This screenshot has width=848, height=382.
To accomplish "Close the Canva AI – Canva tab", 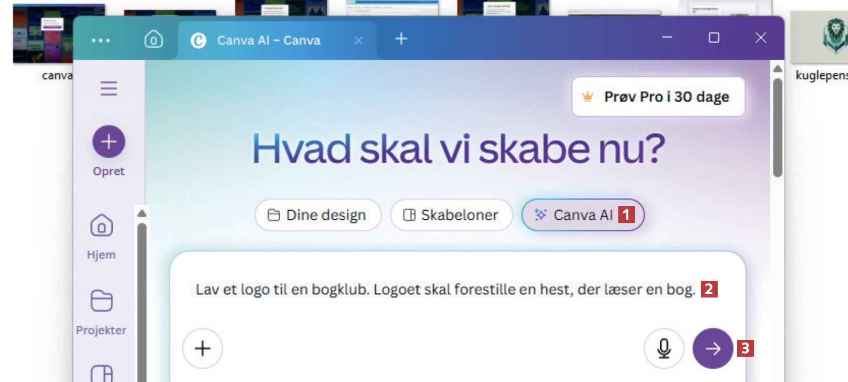I will pos(359,41).
